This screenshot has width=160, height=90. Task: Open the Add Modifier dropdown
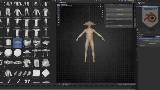point(141,34)
